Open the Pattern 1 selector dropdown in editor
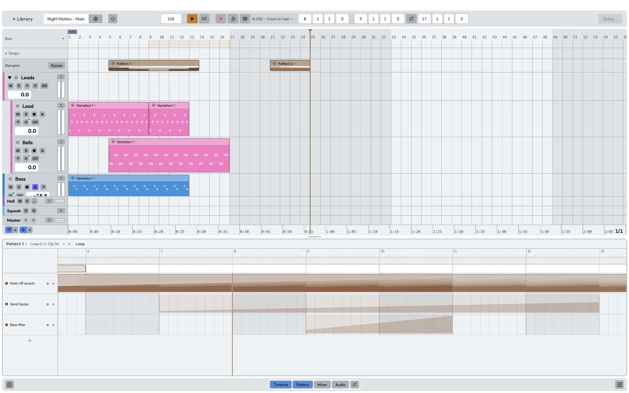629x393 pixels. point(17,244)
